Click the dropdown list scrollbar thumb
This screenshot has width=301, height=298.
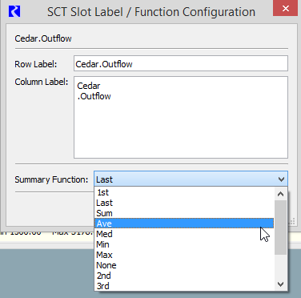point(280,228)
